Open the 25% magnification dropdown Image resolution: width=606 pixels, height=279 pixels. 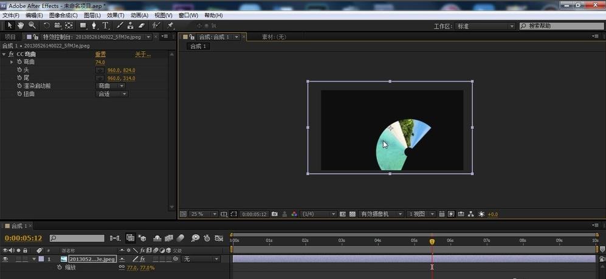[x=204, y=214]
